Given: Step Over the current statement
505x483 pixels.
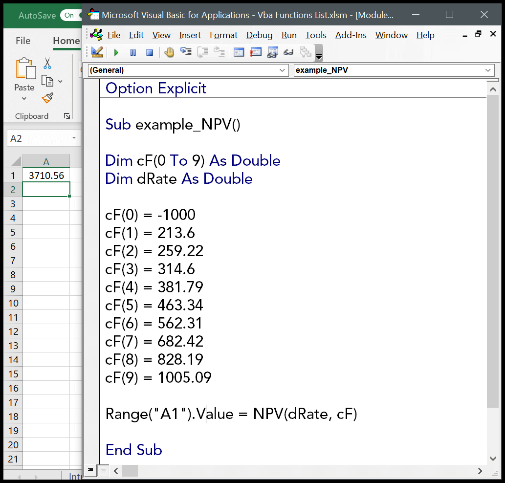Looking at the screenshot, I should (x=202, y=52).
